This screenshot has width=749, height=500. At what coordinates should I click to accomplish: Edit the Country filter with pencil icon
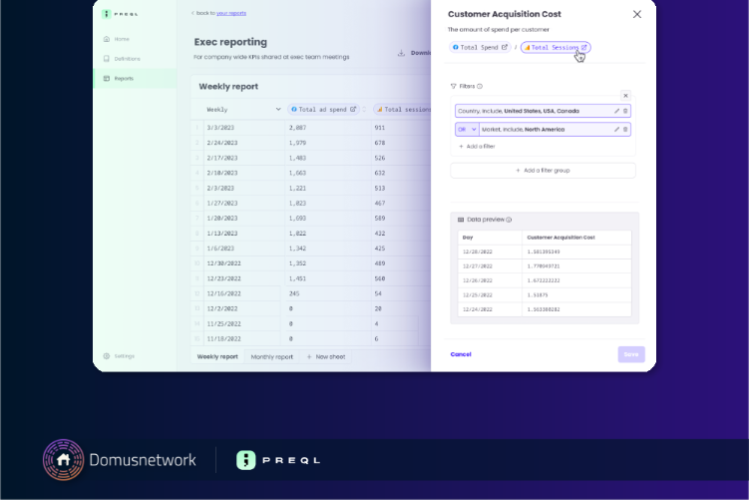616,111
